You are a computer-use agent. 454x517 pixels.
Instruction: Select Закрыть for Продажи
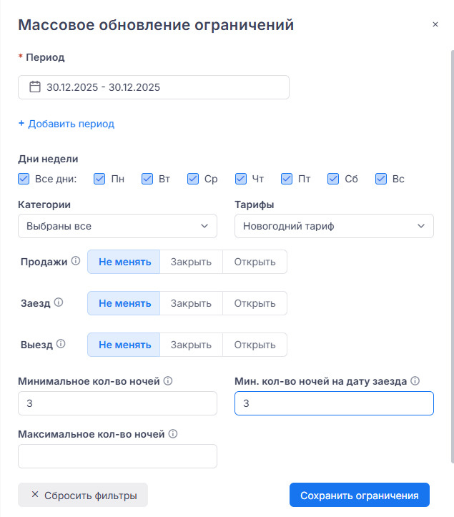pos(191,262)
